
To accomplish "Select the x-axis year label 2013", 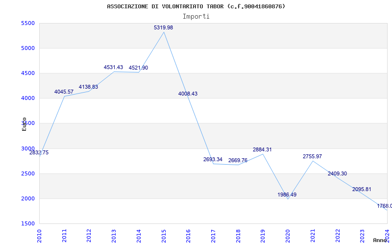I will tap(114, 236).
